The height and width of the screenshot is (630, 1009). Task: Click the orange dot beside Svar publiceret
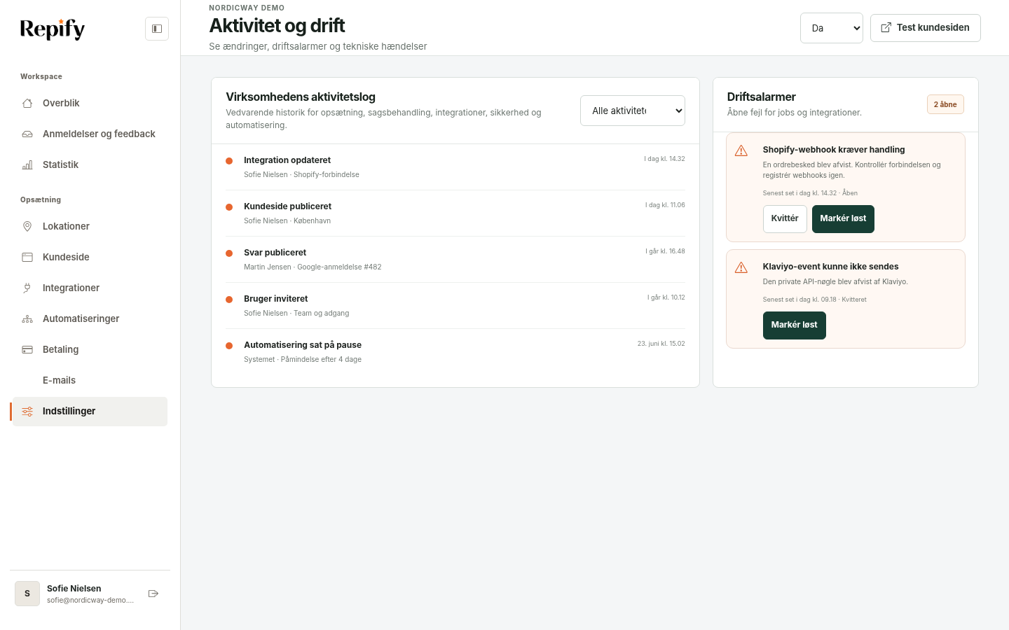(229, 253)
